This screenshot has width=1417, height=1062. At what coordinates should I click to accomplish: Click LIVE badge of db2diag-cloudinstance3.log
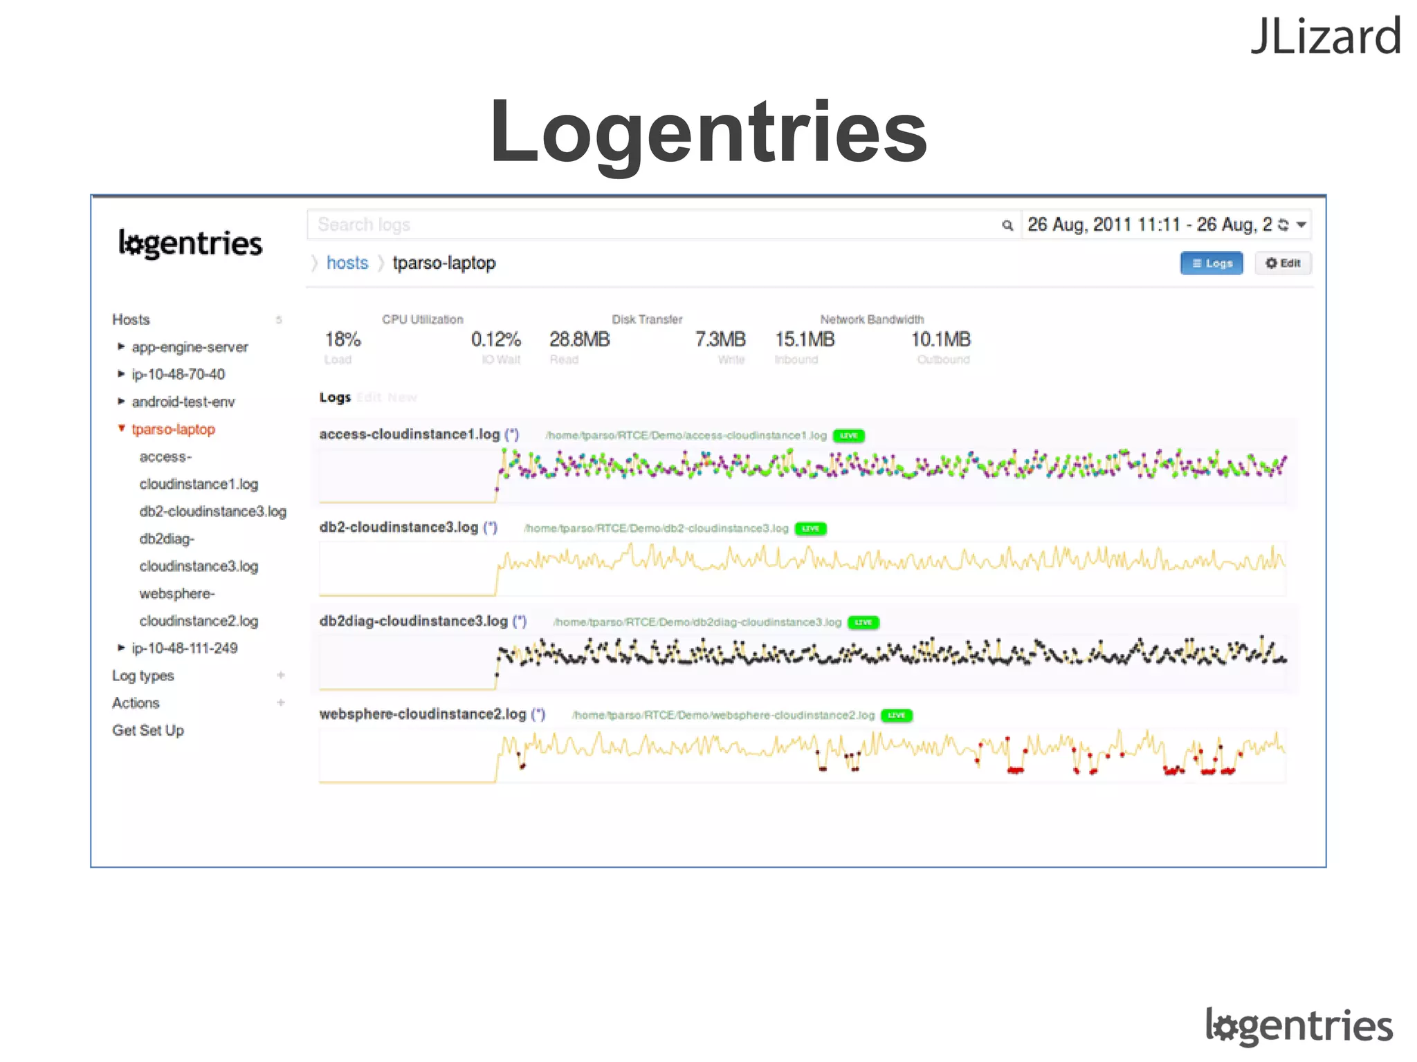863,622
